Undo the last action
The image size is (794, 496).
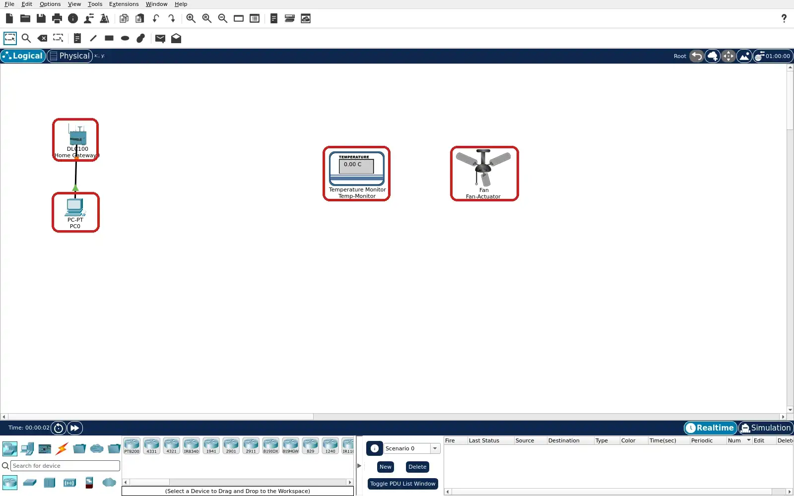coord(156,18)
